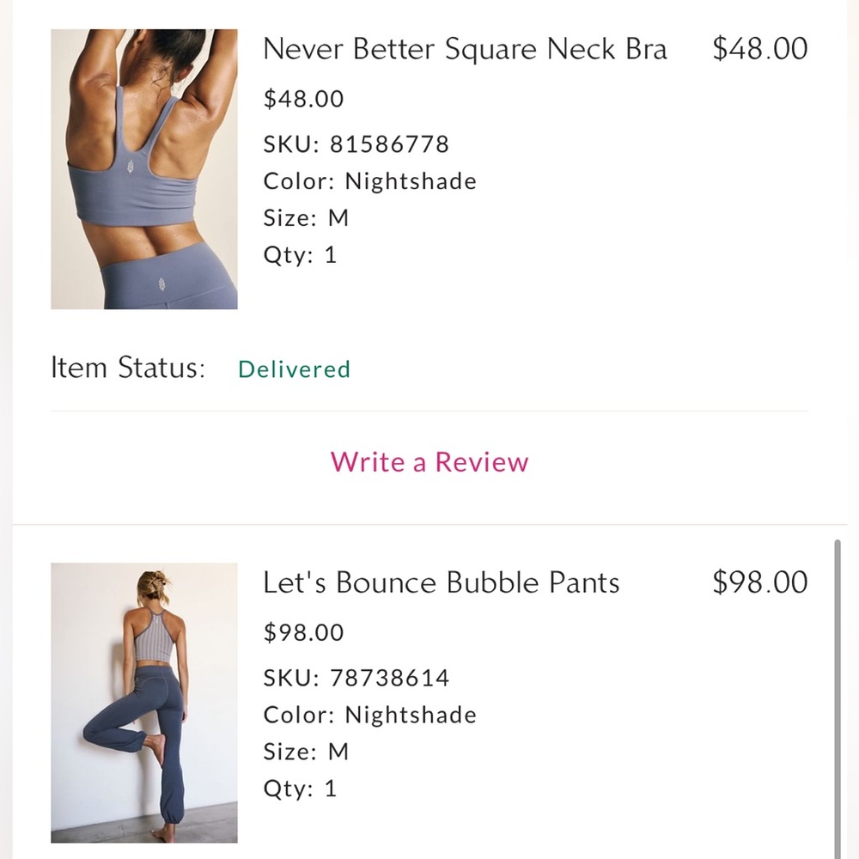
Task: Click the Never Better Square Neck Bra title
Action: coord(465,49)
